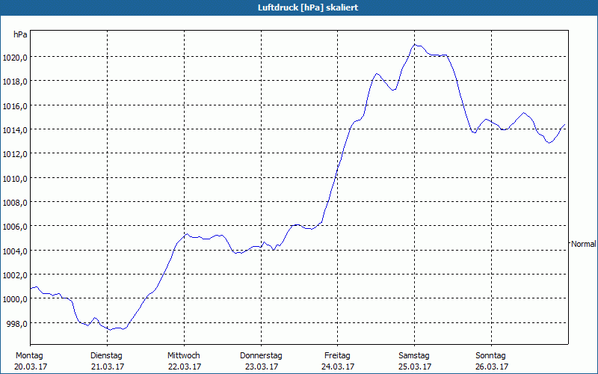Select the Sonntag 26.03.17 date label

(x=491, y=361)
